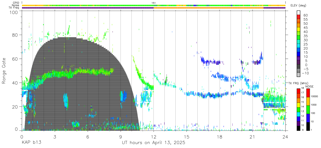Viewport: 321px width, 148px height.
Task: Click the 21 tick on the UT hours axis
Action: coord(253,137)
